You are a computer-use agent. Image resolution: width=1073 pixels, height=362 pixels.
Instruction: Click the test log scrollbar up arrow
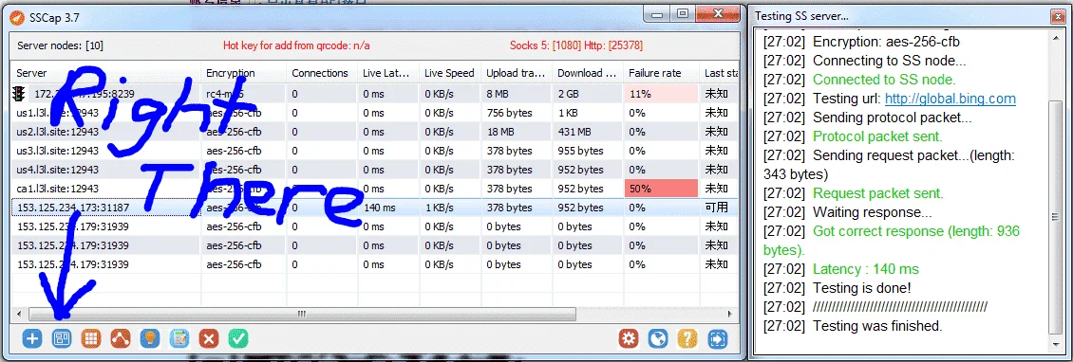(1057, 37)
